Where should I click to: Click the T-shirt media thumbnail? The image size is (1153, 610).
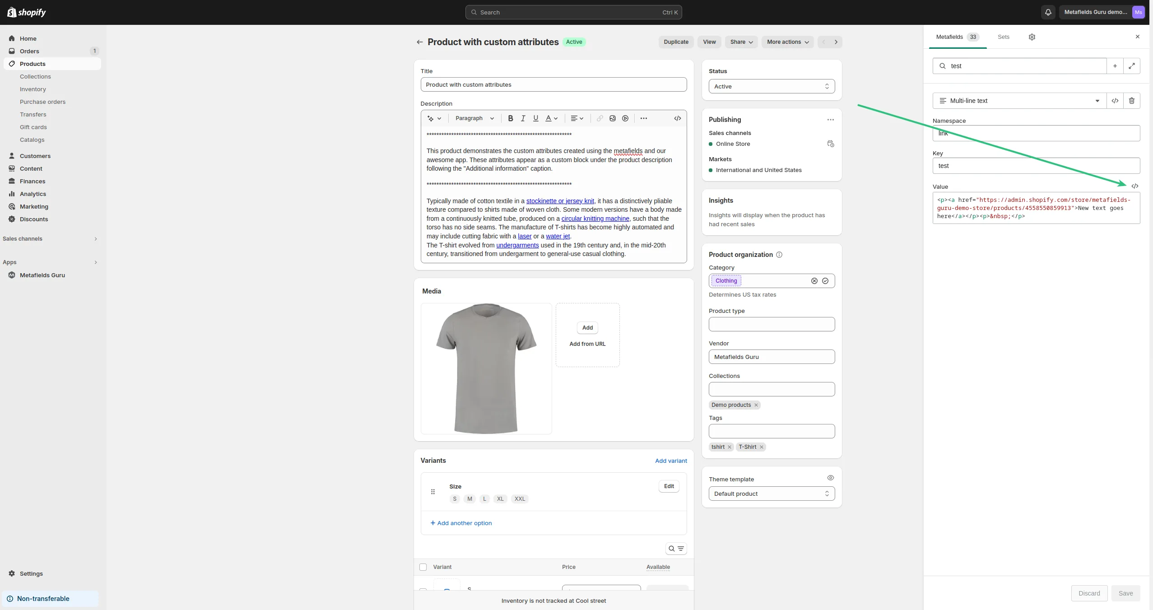point(486,368)
